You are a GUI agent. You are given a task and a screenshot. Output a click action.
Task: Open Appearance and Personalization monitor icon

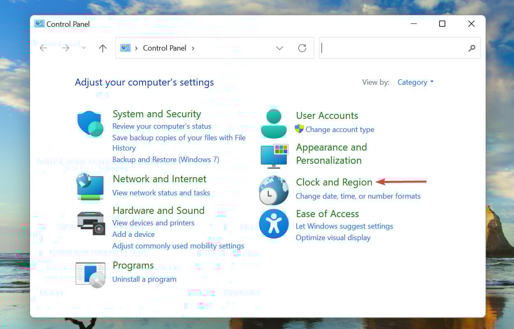coord(274,156)
